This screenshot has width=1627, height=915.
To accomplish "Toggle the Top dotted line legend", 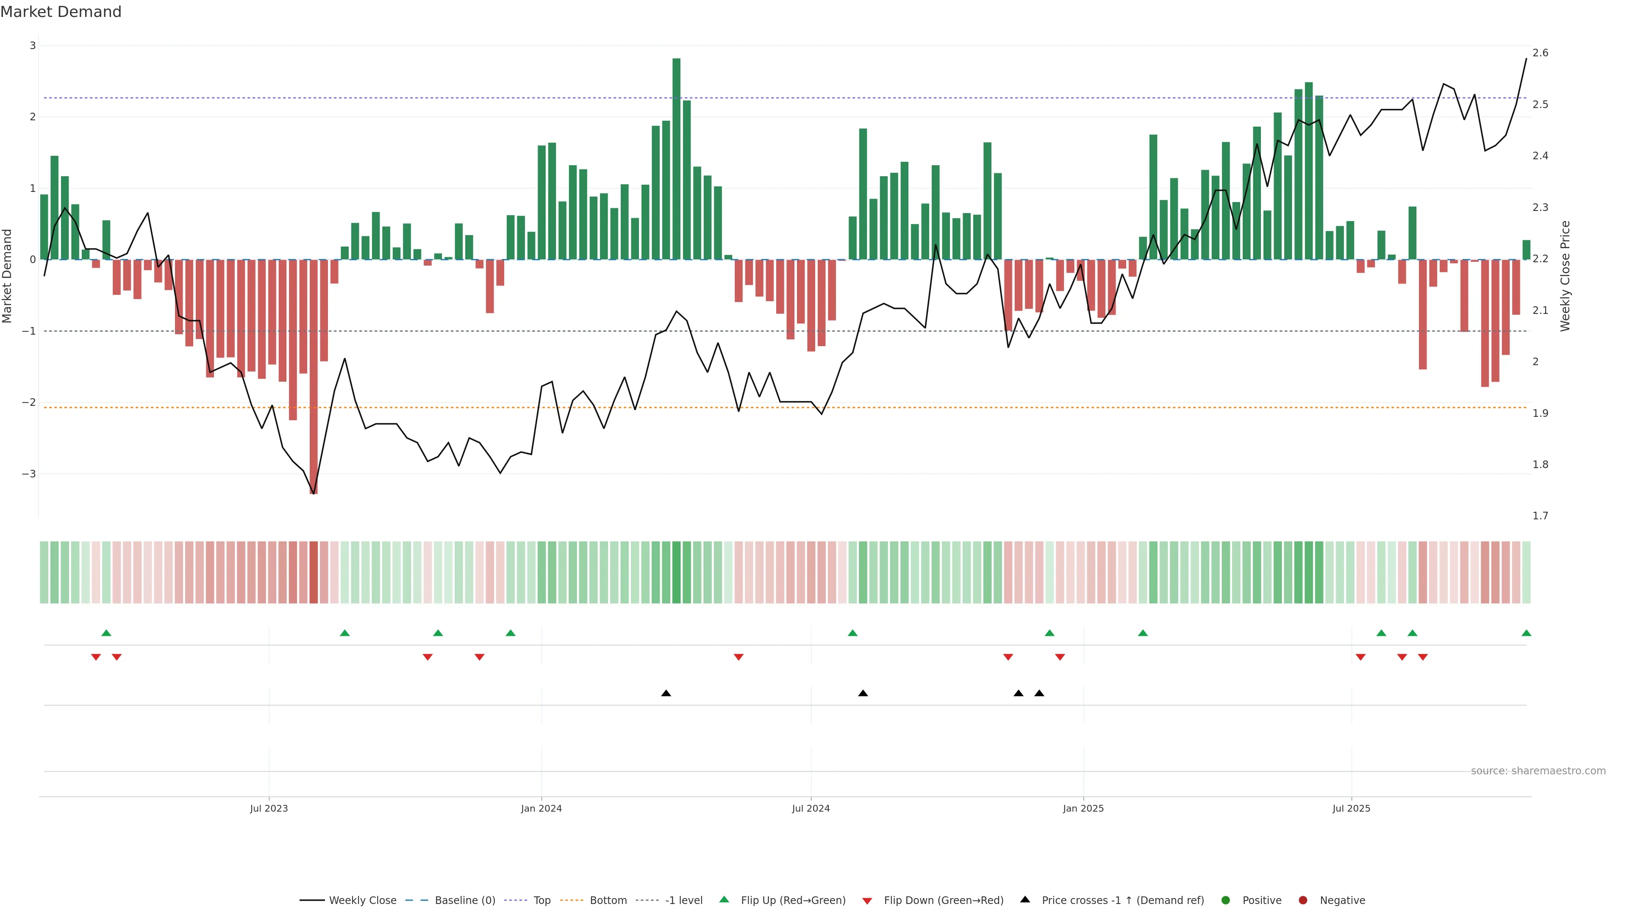I will (x=541, y=901).
